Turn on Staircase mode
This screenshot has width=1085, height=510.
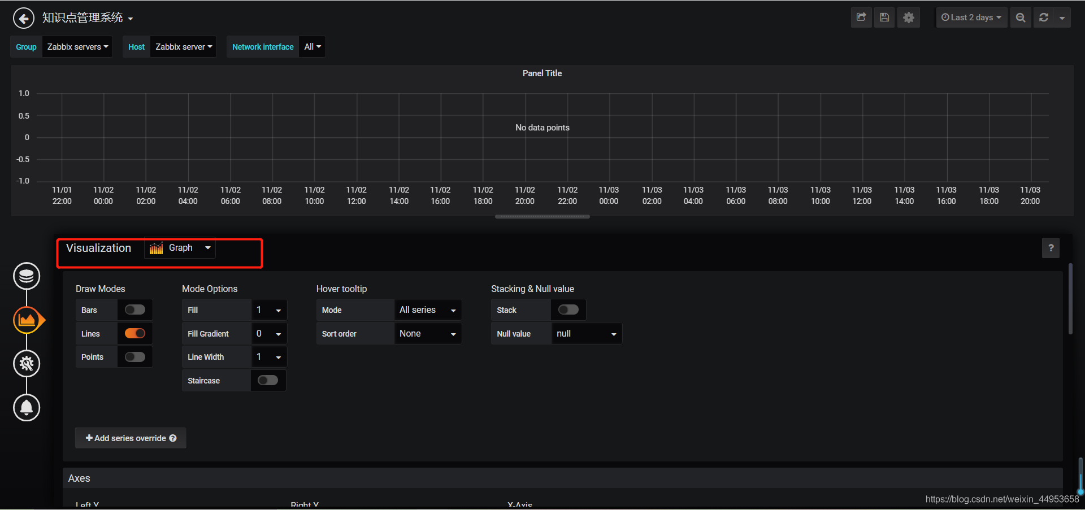(x=268, y=380)
